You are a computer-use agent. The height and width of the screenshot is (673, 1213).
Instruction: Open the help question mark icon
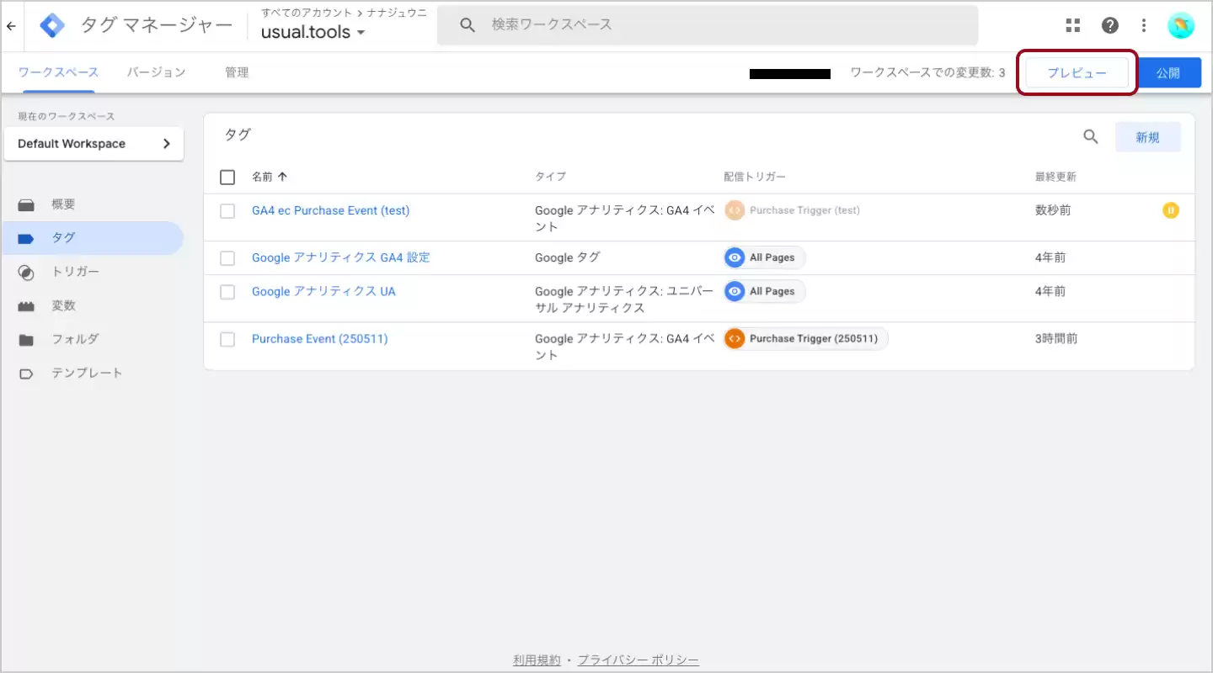click(x=1109, y=25)
